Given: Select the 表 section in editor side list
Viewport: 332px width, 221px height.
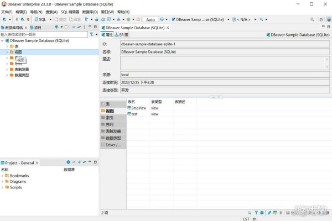Looking at the screenshot, I should 113,104.
